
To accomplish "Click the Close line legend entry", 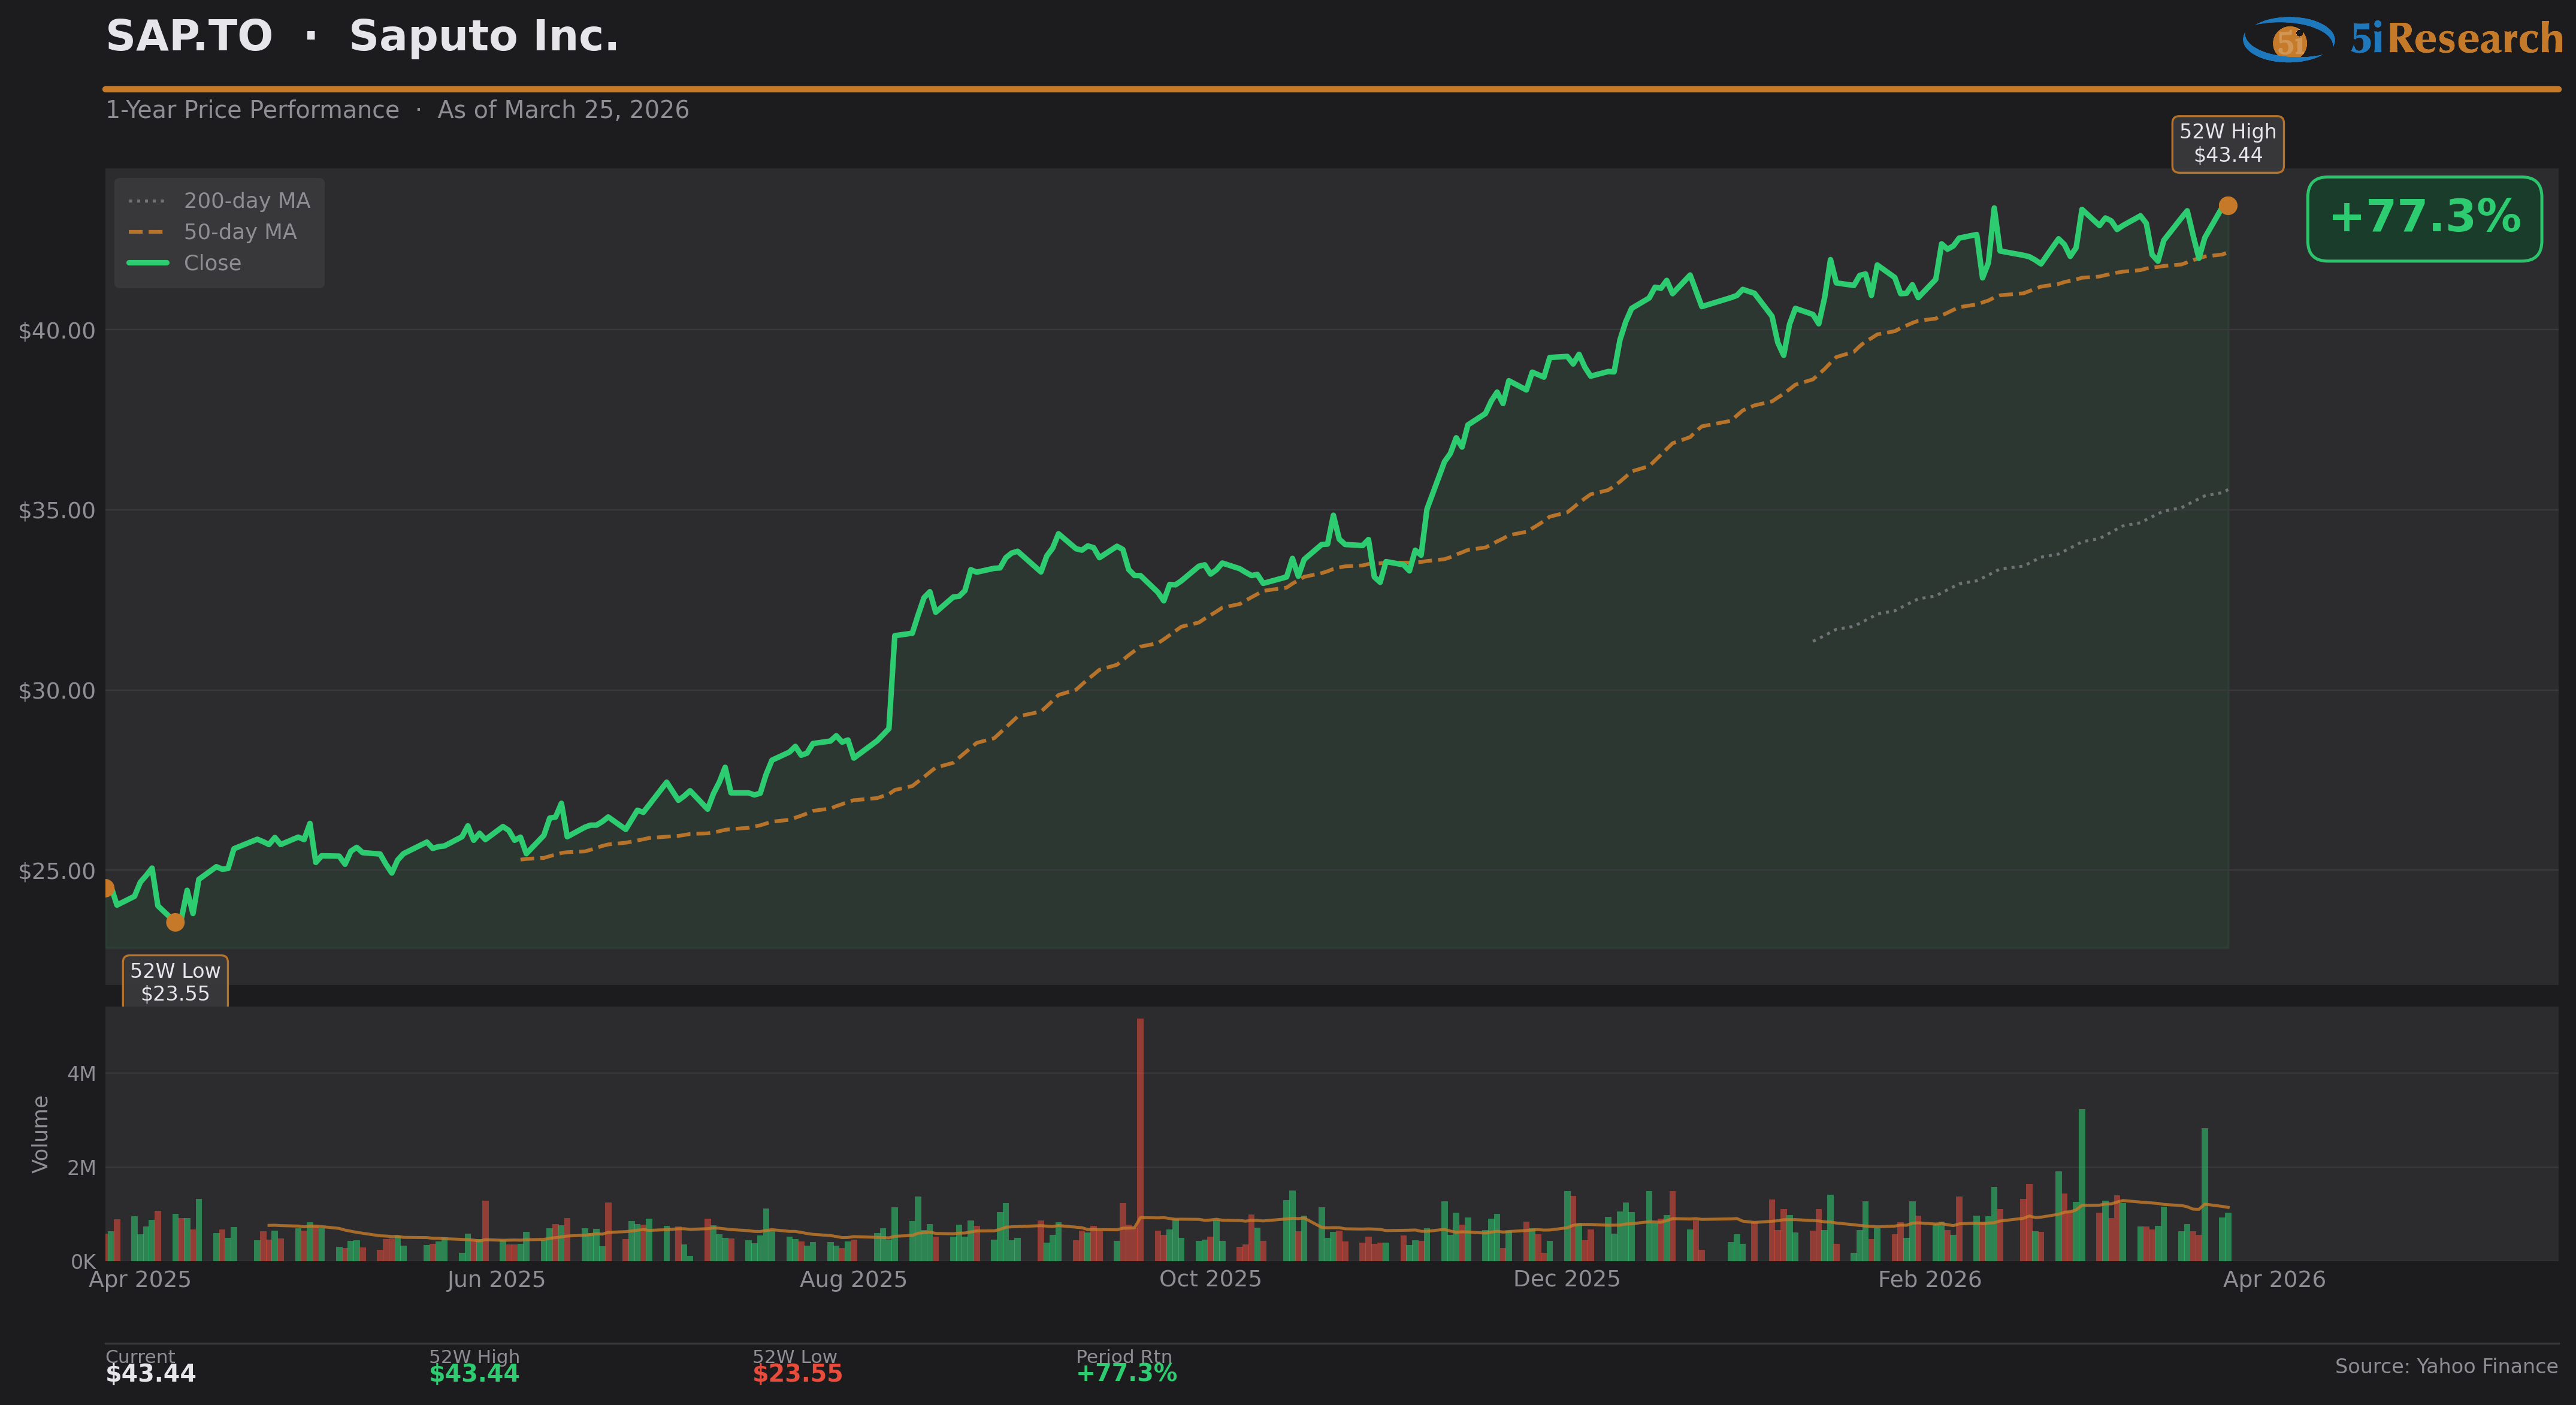I will pyautogui.click(x=212, y=263).
